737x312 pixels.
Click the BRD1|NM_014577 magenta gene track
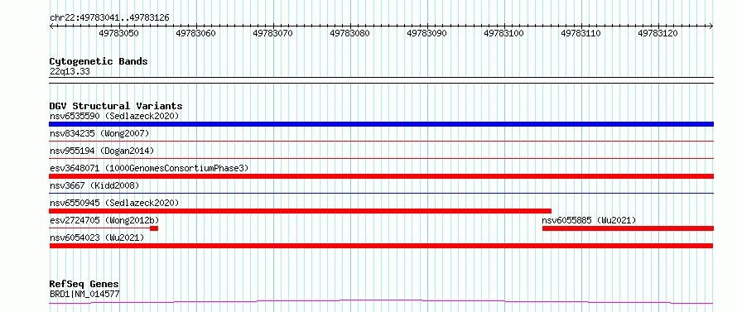(x=381, y=302)
